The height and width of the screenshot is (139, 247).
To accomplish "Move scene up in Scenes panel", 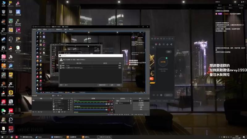I will (39, 112).
